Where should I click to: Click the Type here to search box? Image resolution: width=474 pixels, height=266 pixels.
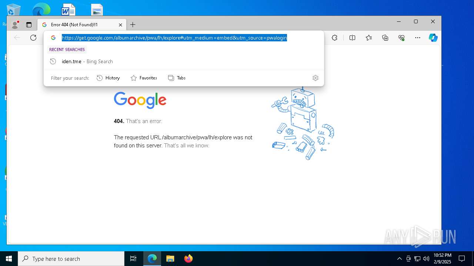pyautogui.click(x=71, y=259)
